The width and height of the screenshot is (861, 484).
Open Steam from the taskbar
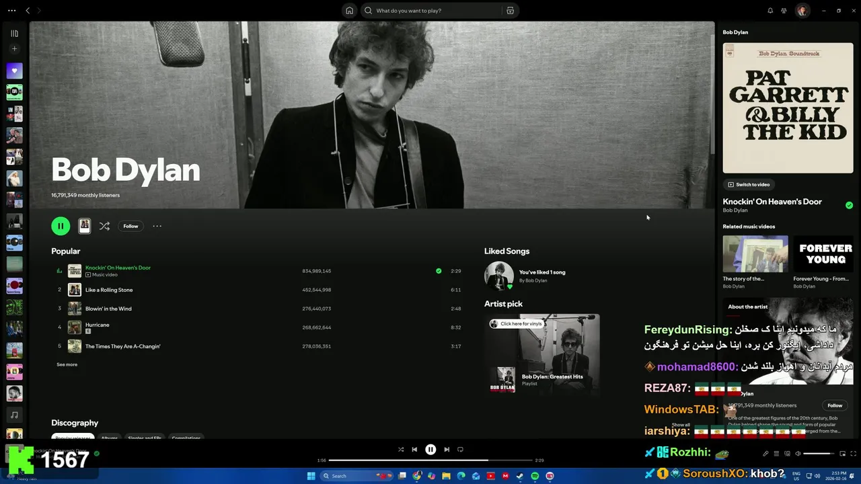point(520,476)
